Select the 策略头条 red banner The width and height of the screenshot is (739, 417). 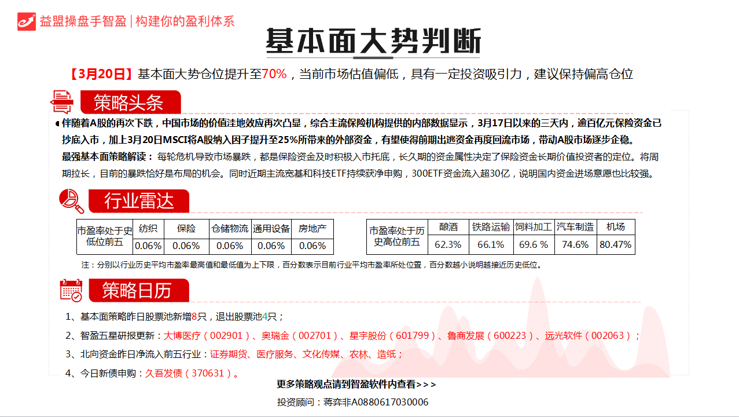point(130,103)
